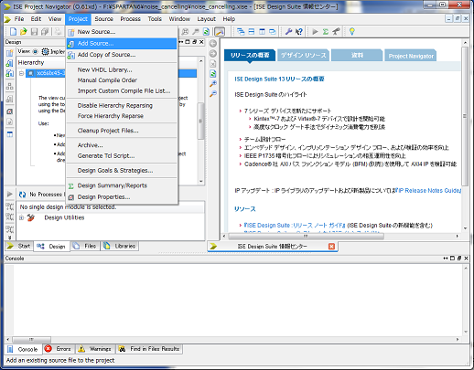
Task: Select Import Custom Compile File List...
Action: [122, 90]
